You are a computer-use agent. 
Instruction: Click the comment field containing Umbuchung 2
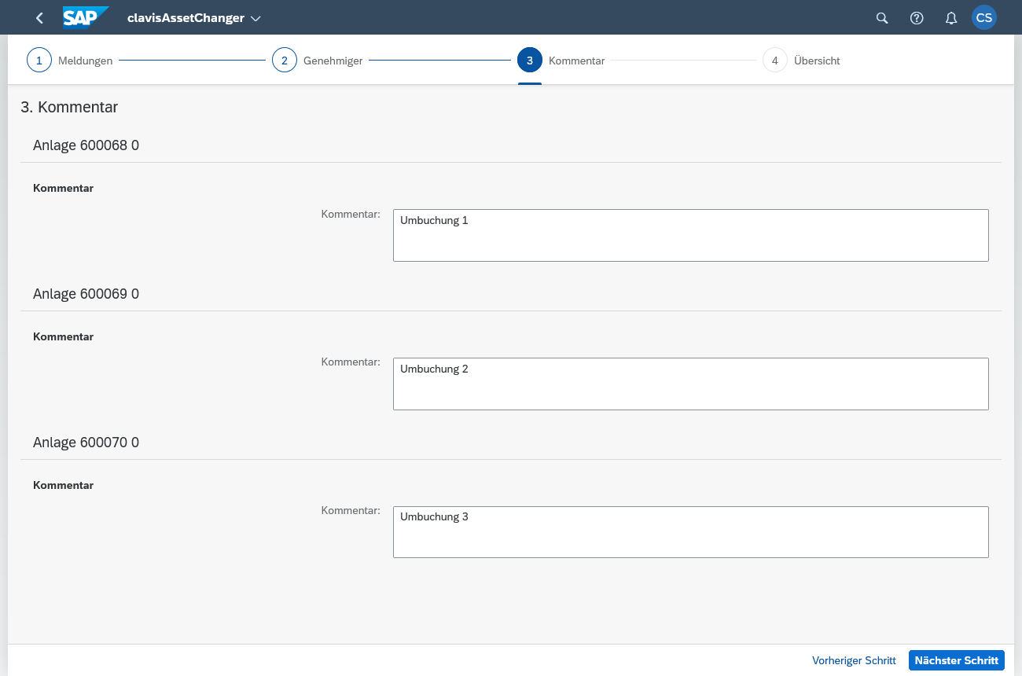point(690,384)
